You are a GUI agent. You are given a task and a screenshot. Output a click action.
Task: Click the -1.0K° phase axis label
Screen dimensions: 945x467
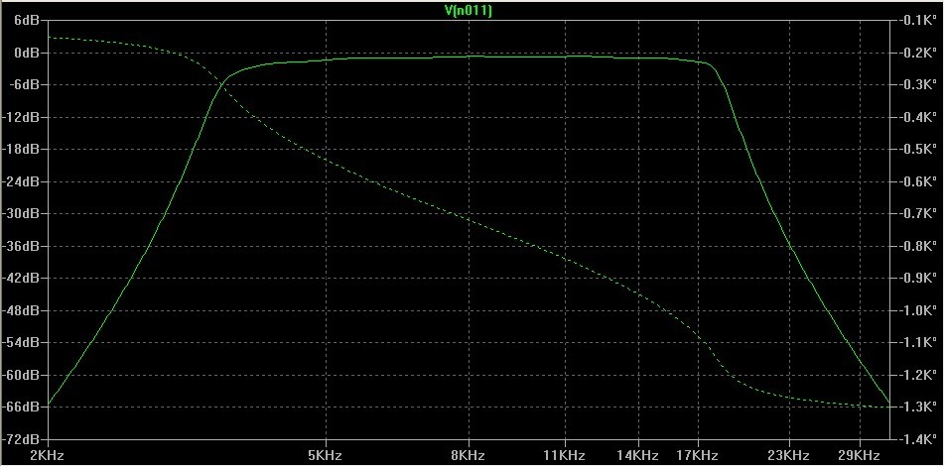(x=919, y=310)
